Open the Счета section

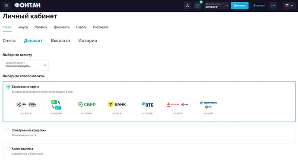click(x=9, y=41)
